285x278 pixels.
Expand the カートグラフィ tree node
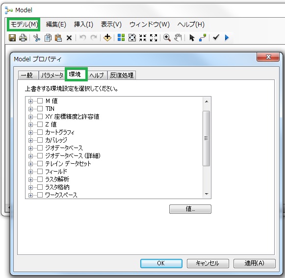[x=30, y=133]
